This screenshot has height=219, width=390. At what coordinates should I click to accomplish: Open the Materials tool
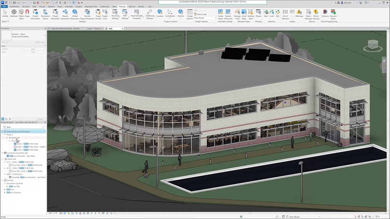click(14, 13)
